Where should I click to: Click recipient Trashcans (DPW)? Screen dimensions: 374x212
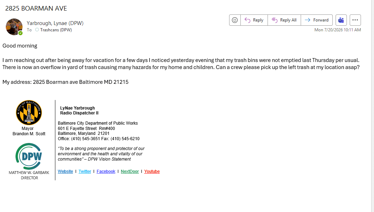(x=56, y=30)
